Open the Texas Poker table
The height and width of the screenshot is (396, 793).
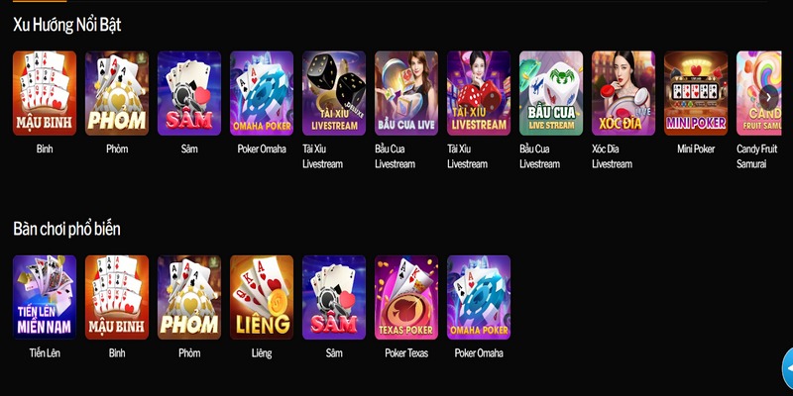pyautogui.click(x=406, y=298)
